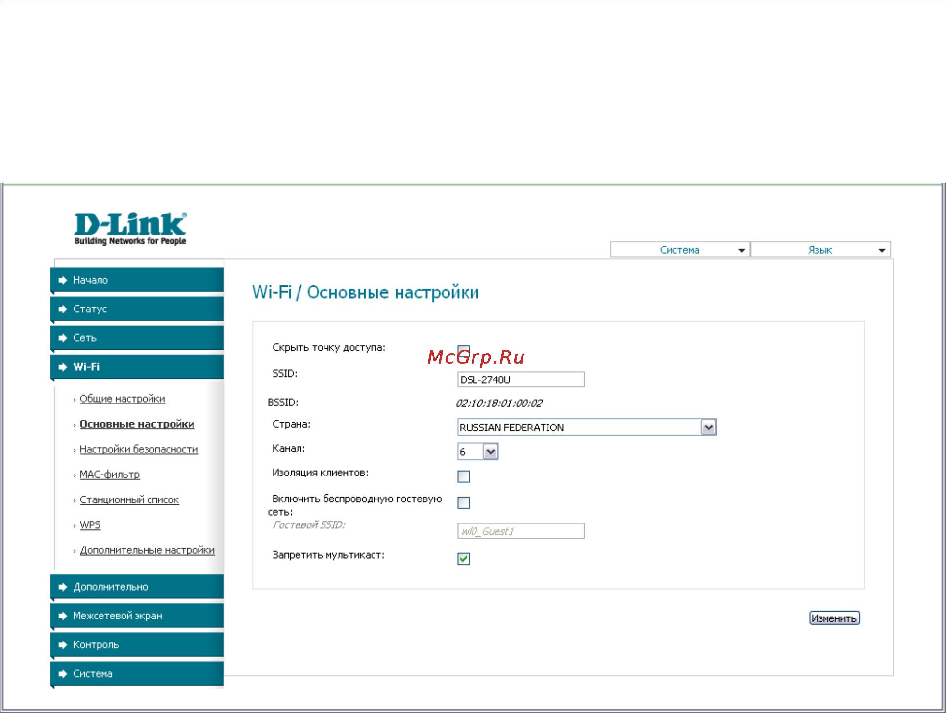Open the Статус menu section

click(x=137, y=309)
